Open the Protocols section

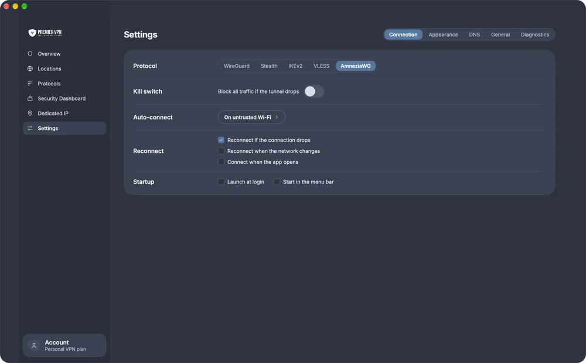coord(64,84)
